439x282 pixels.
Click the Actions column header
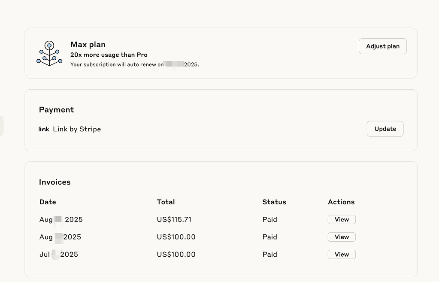click(x=341, y=202)
